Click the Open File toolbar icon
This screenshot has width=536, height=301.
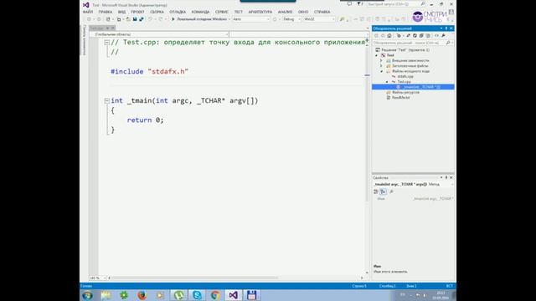pos(128,19)
